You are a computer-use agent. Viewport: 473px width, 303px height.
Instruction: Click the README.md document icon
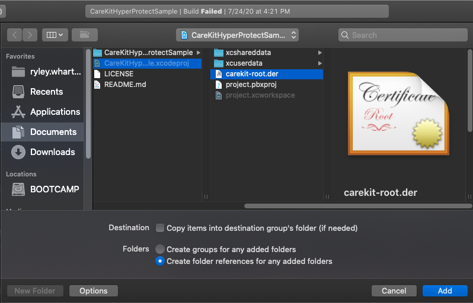pos(97,85)
